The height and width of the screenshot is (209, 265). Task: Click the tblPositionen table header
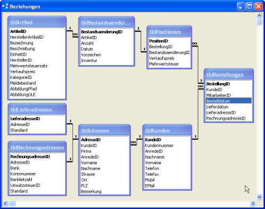pyautogui.click(x=169, y=32)
